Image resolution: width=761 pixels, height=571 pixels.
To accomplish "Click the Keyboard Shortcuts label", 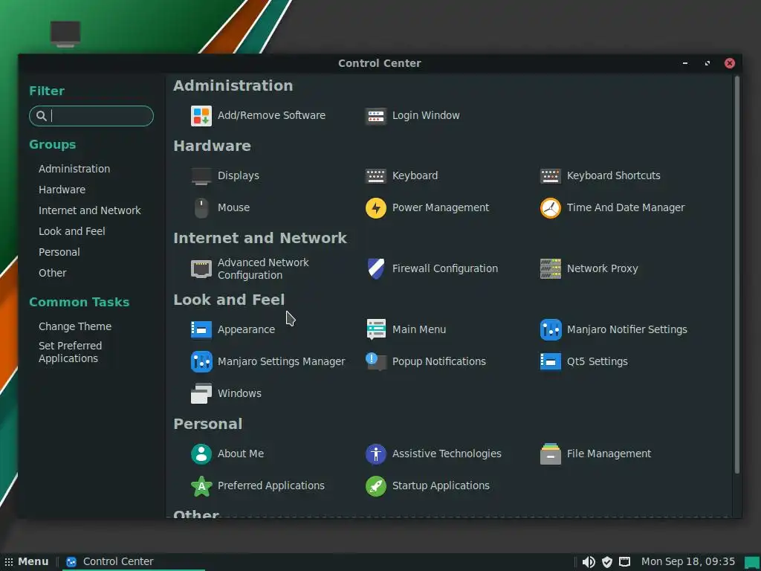I will pyautogui.click(x=613, y=175).
